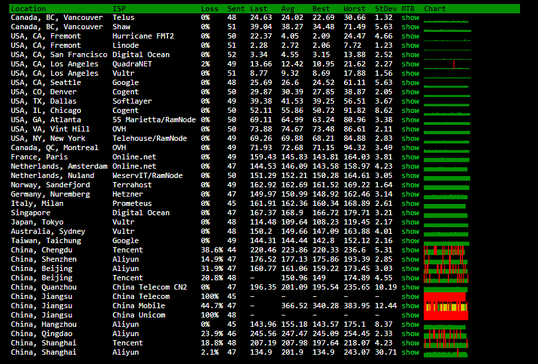Click show for Nuremberg Hetzner
Screen dimensions: 538x364
(x=410, y=194)
